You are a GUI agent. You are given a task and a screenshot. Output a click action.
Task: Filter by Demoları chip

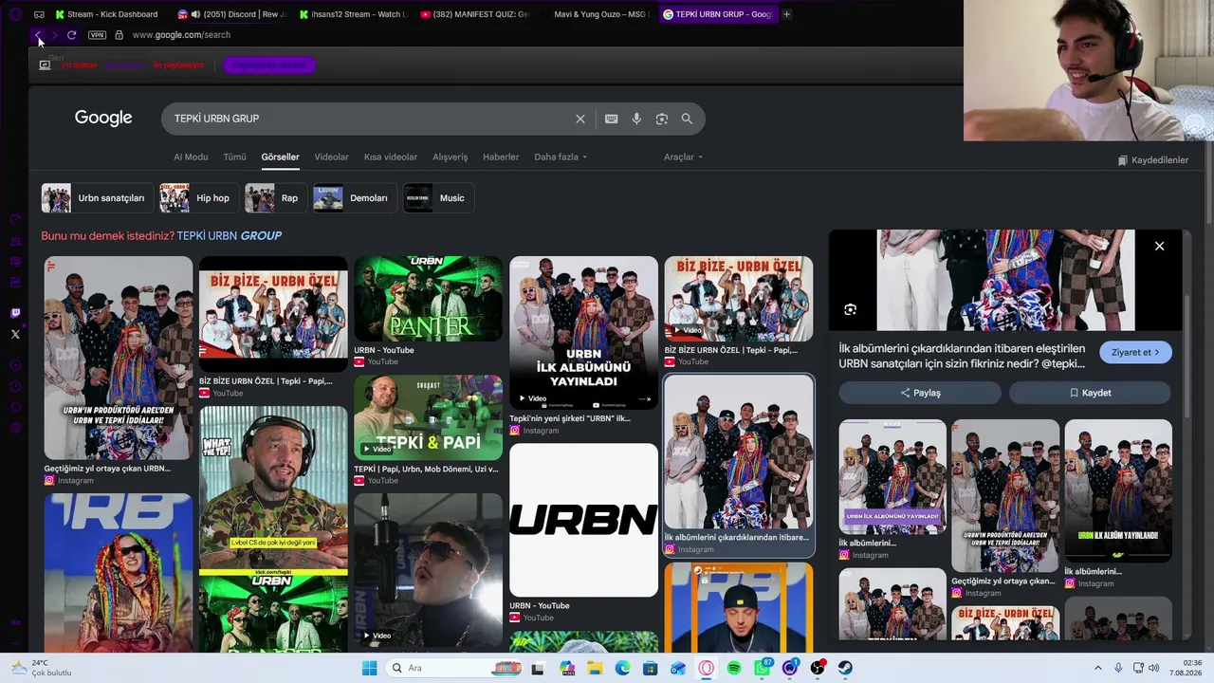point(354,198)
